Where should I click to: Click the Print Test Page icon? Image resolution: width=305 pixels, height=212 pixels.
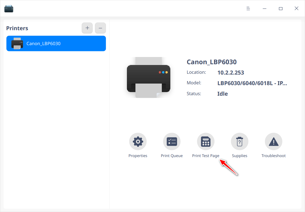coord(206,142)
